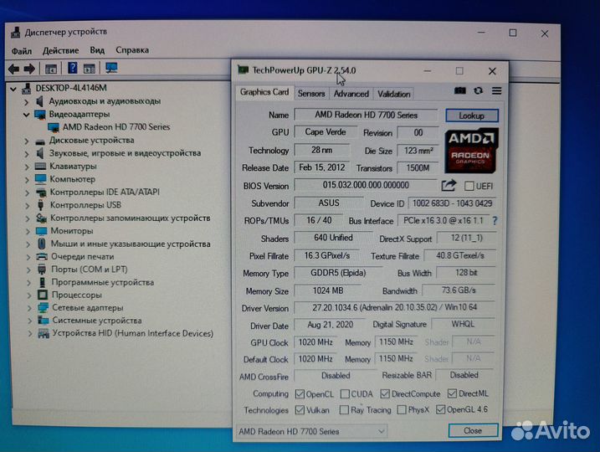The height and width of the screenshot is (452, 600).
Task: Toggle the OpenGL 4.6 checkbox
Action: coord(440,409)
